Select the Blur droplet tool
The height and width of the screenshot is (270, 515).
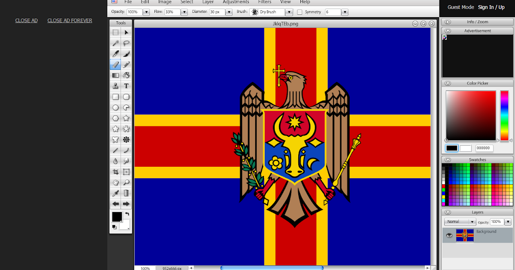[x=115, y=161]
